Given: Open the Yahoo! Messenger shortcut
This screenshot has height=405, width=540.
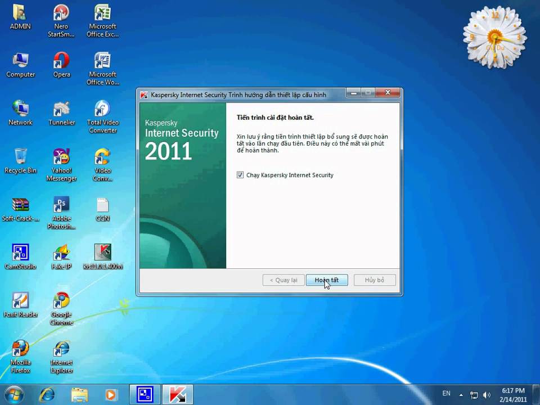Looking at the screenshot, I should pyautogui.click(x=61, y=165).
